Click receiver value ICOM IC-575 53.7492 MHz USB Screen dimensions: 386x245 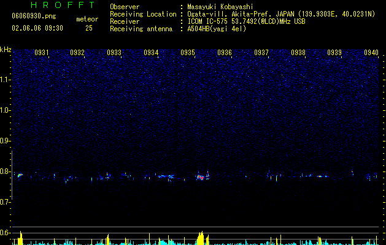pos(246,21)
